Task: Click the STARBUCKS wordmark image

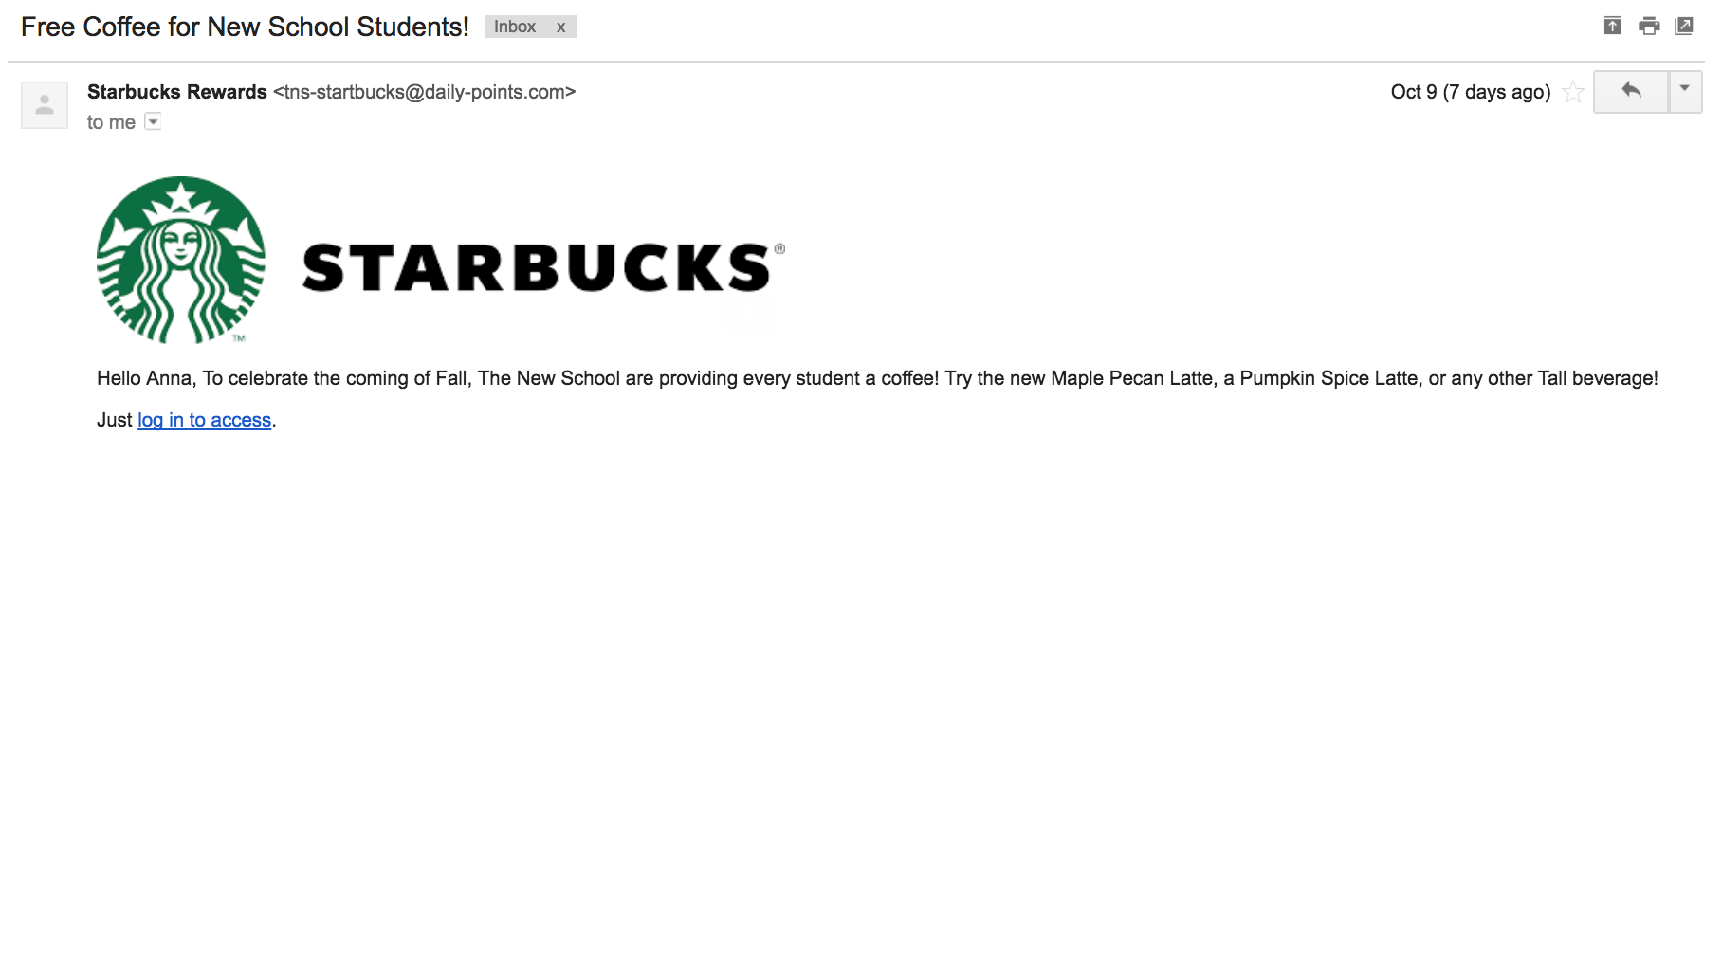Action: coord(543,267)
